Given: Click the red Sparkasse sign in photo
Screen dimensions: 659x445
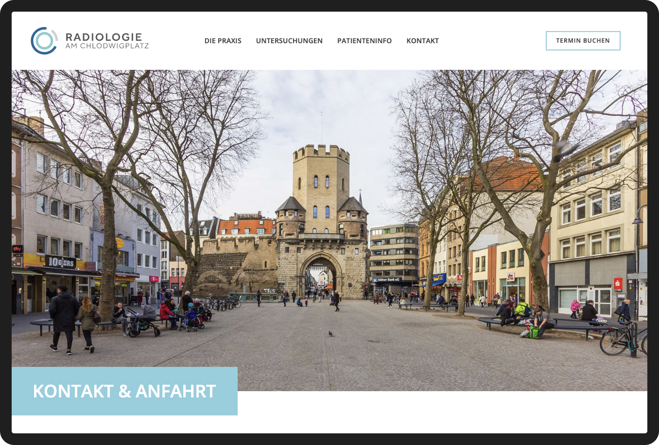Looking at the screenshot, I should 618,284.
